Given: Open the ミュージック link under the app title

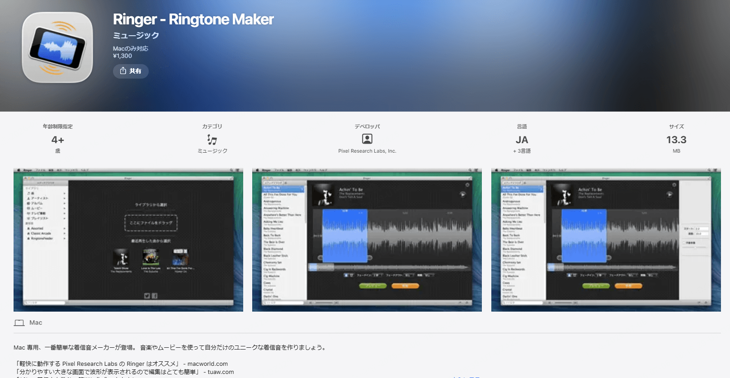Looking at the screenshot, I should pos(136,35).
